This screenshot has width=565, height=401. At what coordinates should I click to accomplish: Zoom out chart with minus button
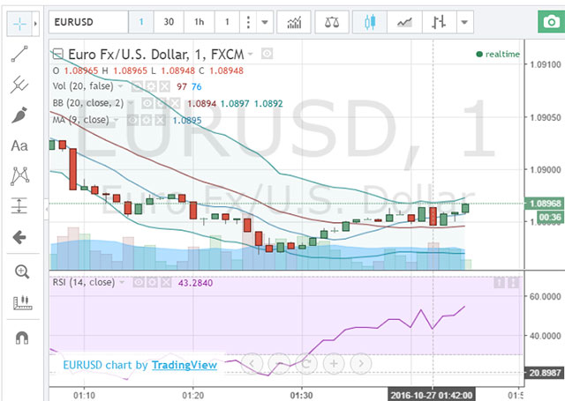[x=279, y=363]
